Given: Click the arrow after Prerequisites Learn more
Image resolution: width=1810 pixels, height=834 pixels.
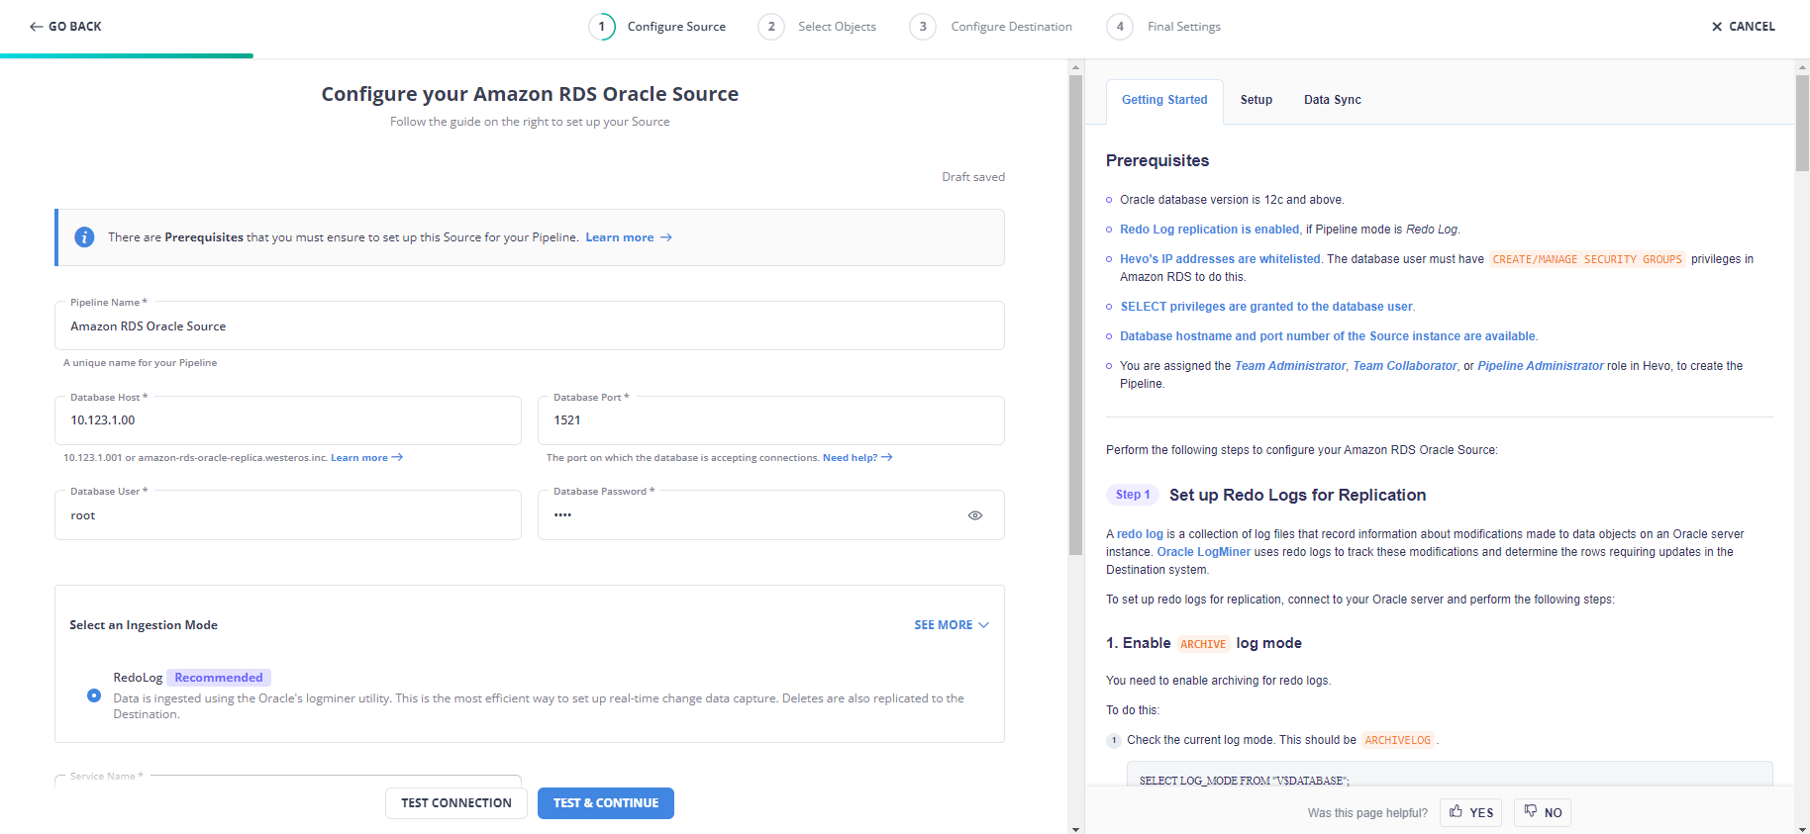Looking at the screenshot, I should (x=666, y=237).
